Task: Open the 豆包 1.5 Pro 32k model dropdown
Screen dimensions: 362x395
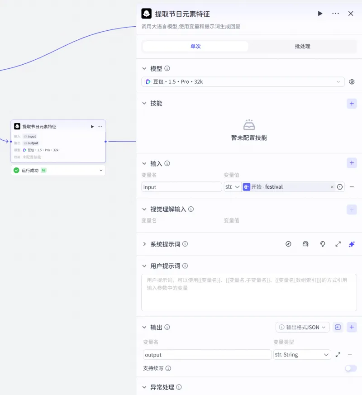Action: click(x=243, y=82)
